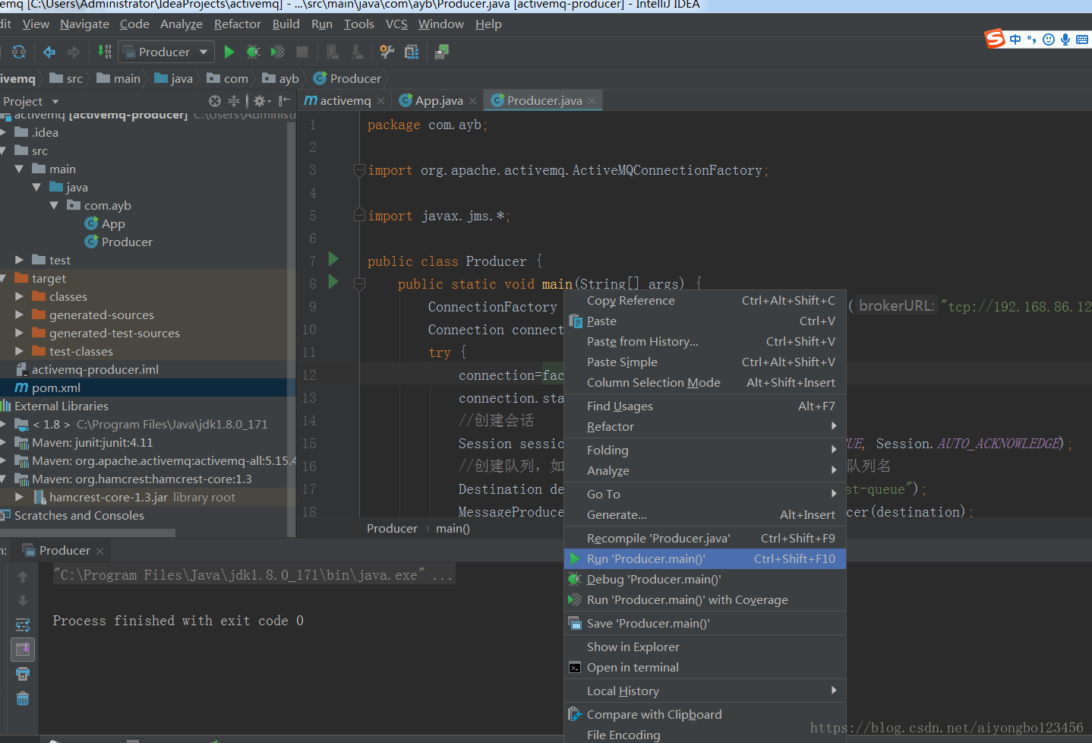Click the Build Project binary-arrow icon
The width and height of the screenshot is (1092, 743).
105,52
